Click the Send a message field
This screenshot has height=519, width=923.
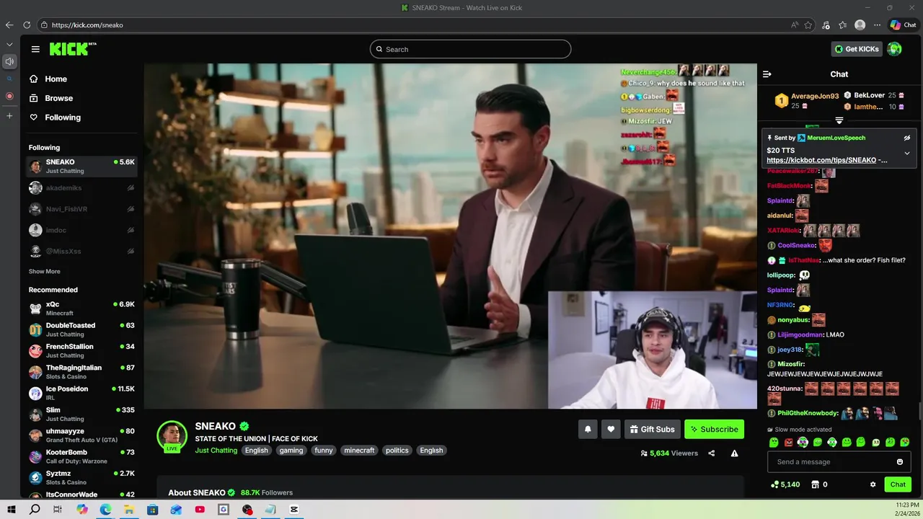click(x=839, y=462)
